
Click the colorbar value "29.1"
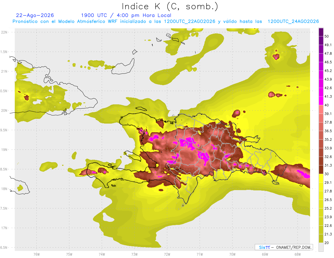328,183
